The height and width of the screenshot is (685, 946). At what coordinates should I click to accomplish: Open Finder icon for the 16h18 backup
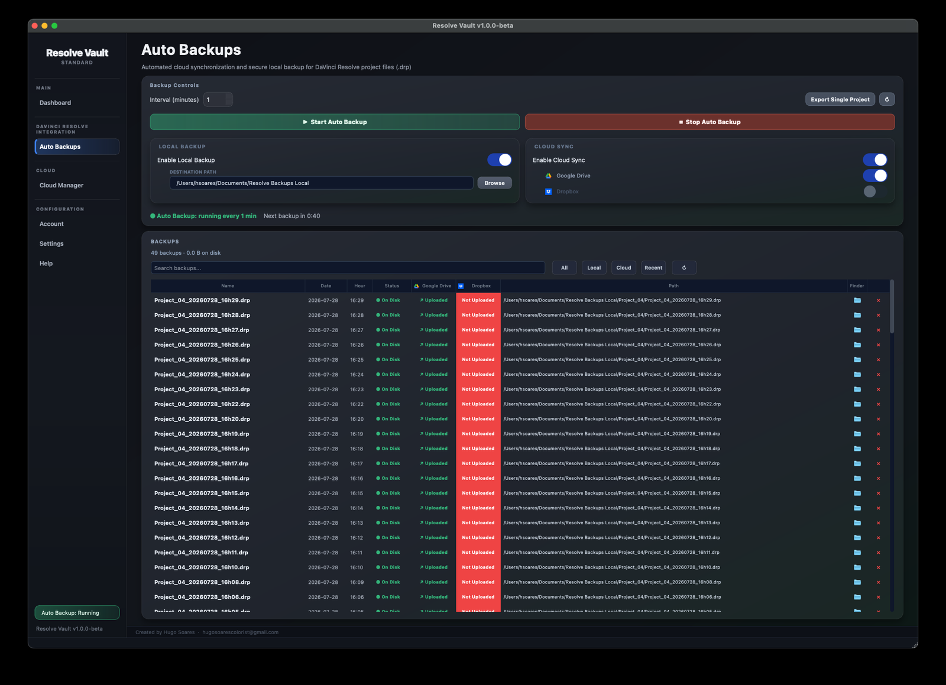857,449
